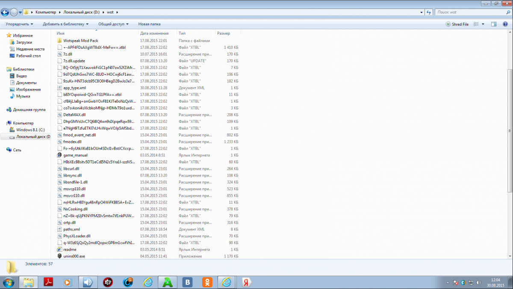The height and width of the screenshot is (289, 513).
Task: Open the Упорядочить menu
Action: point(20,24)
